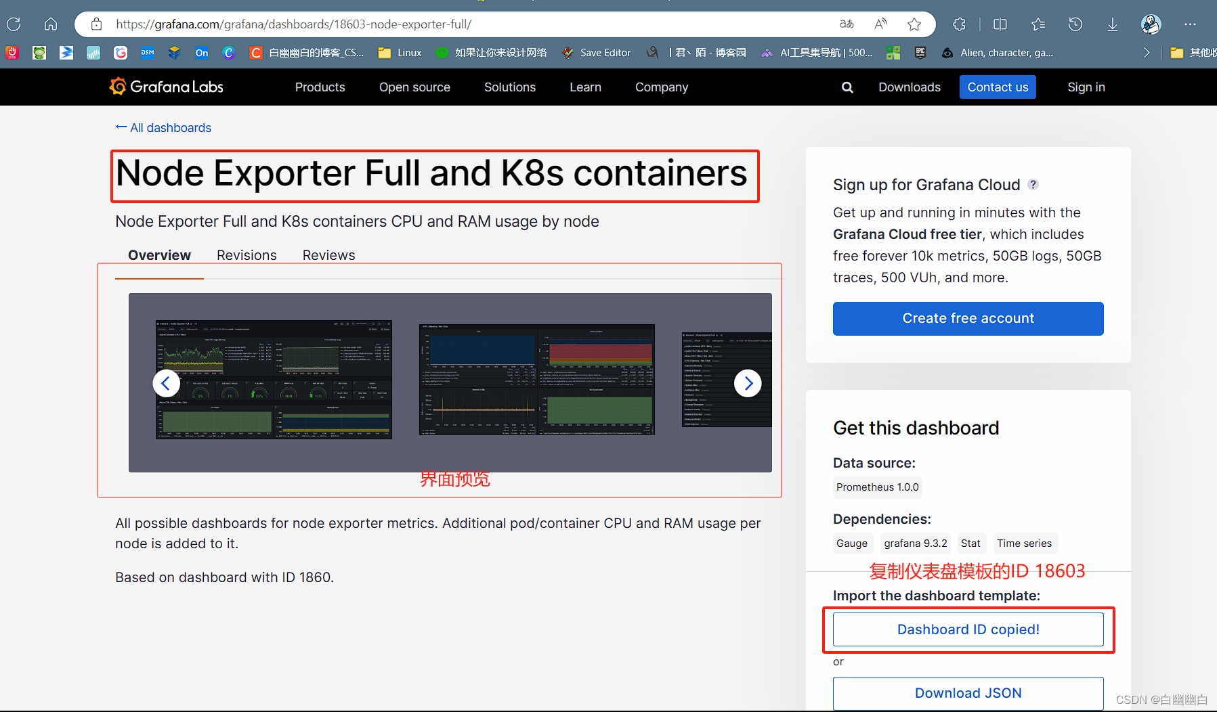The height and width of the screenshot is (712, 1217).
Task: Open the Epic Games bookmark icon
Action: pyautogui.click(x=920, y=53)
